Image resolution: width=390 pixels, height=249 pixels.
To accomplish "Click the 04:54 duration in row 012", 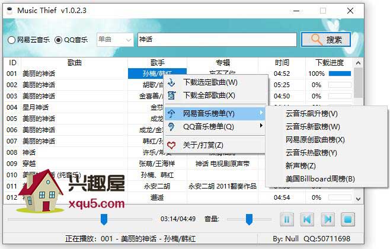I will (x=282, y=197).
